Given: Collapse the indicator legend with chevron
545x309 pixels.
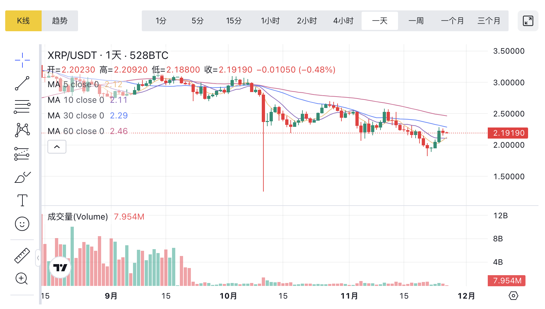Looking at the screenshot, I should [x=57, y=147].
